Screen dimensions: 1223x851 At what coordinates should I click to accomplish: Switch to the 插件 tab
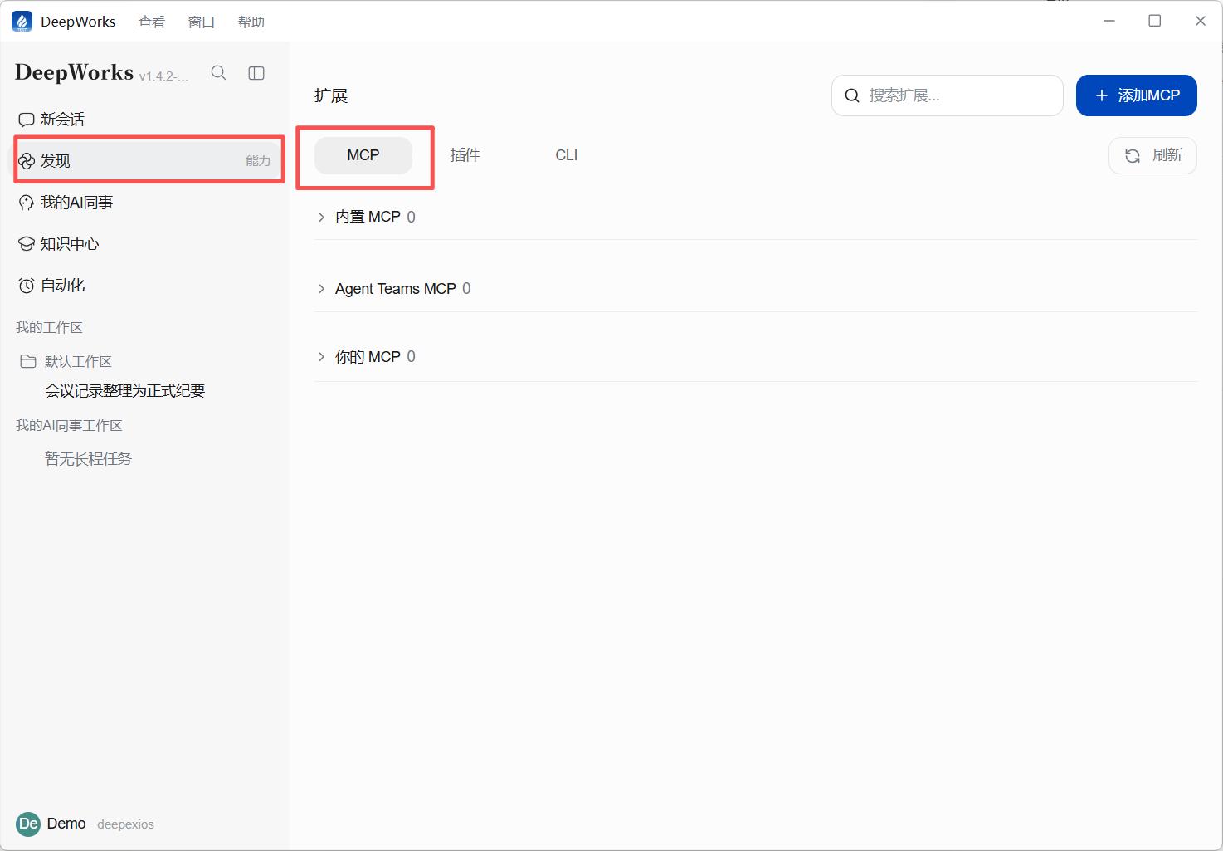(465, 155)
